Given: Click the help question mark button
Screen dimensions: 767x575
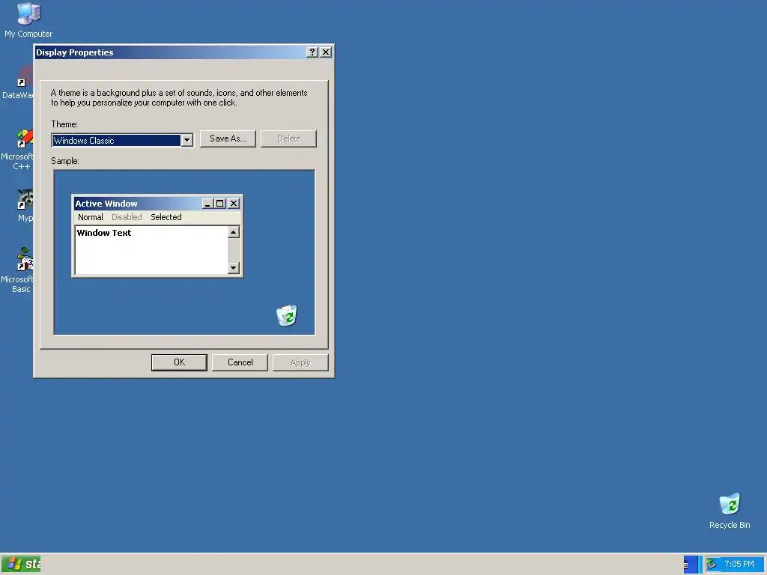Looking at the screenshot, I should click(x=312, y=52).
